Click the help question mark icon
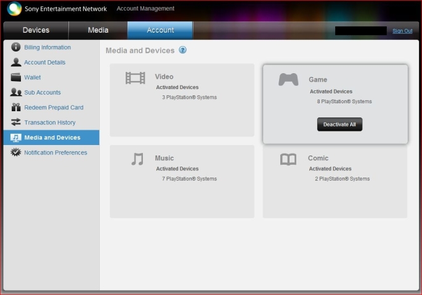 point(183,50)
